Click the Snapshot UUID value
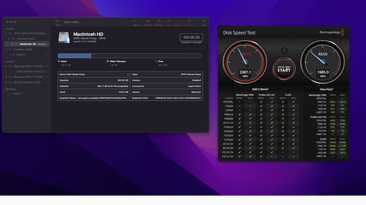Image resolution: width=366 pixels, height=205 pixels. click(x=178, y=98)
